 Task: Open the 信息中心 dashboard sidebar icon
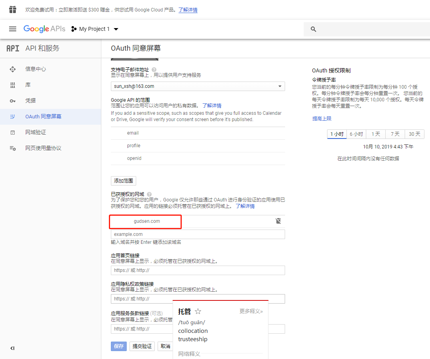coord(13,68)
